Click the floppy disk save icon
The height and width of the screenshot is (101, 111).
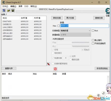pos(13,11)
